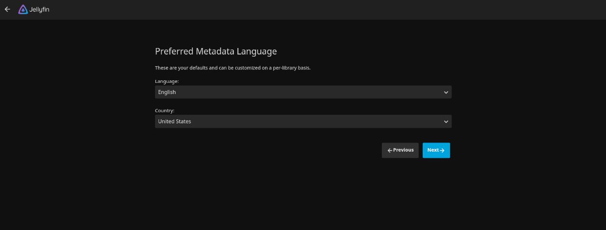
Task: Click the word "Previous" on its button
Action: pyautogui.click(x=403, y=150)
